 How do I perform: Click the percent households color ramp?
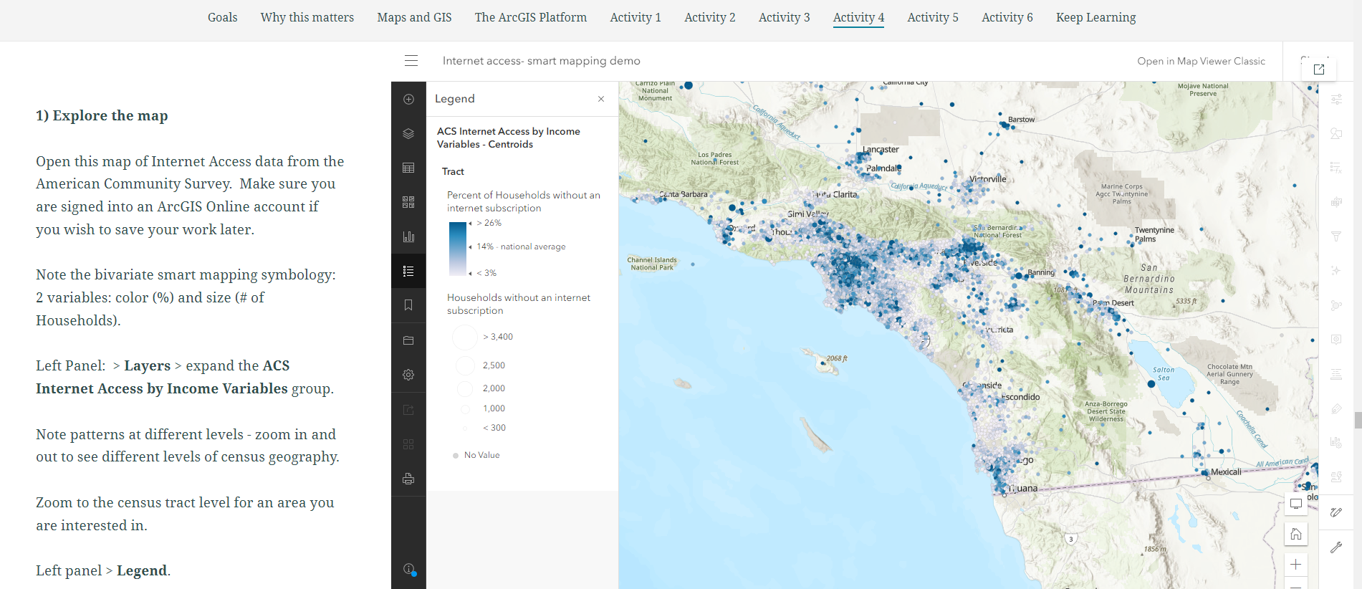point(457,249)
